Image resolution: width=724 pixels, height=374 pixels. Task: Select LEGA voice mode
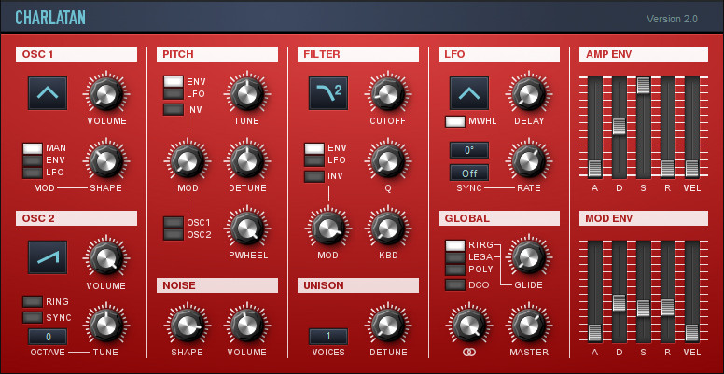point(454,257)
